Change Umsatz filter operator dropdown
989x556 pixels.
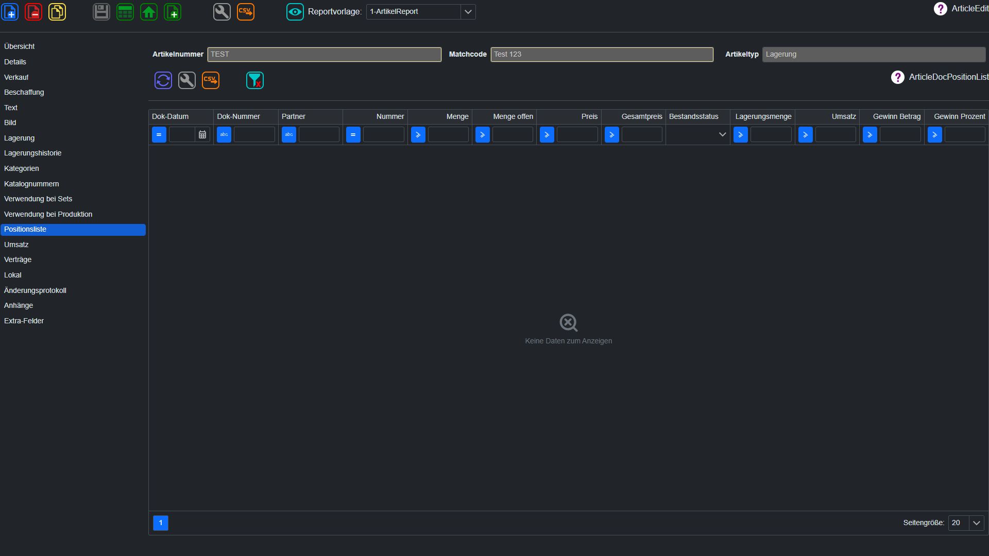806,134
